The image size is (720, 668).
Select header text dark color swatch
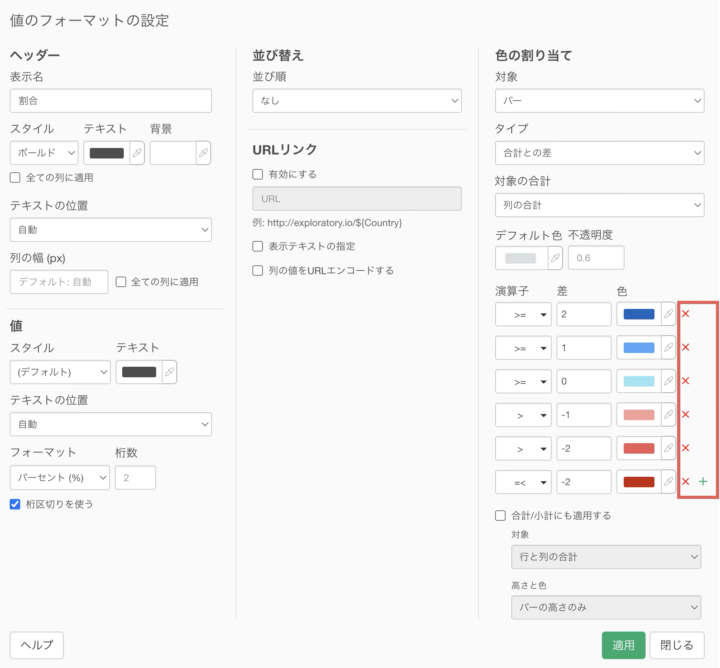(107, 153)
